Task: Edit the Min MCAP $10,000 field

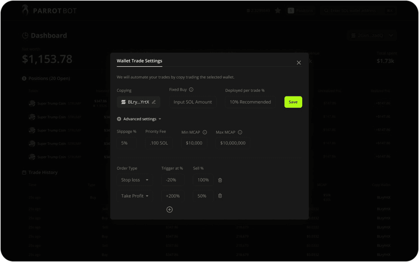Action: tap(194, 143)
